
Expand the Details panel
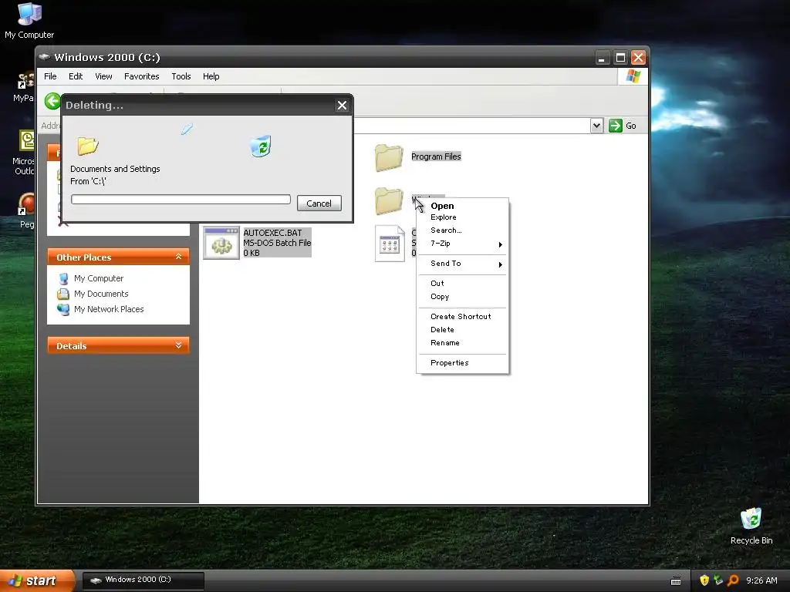[x=178, y=345]
